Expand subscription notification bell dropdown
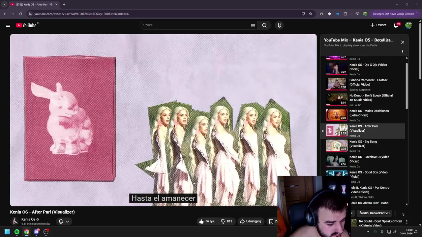The image size is (422, 237). click(x=64, y=222)
